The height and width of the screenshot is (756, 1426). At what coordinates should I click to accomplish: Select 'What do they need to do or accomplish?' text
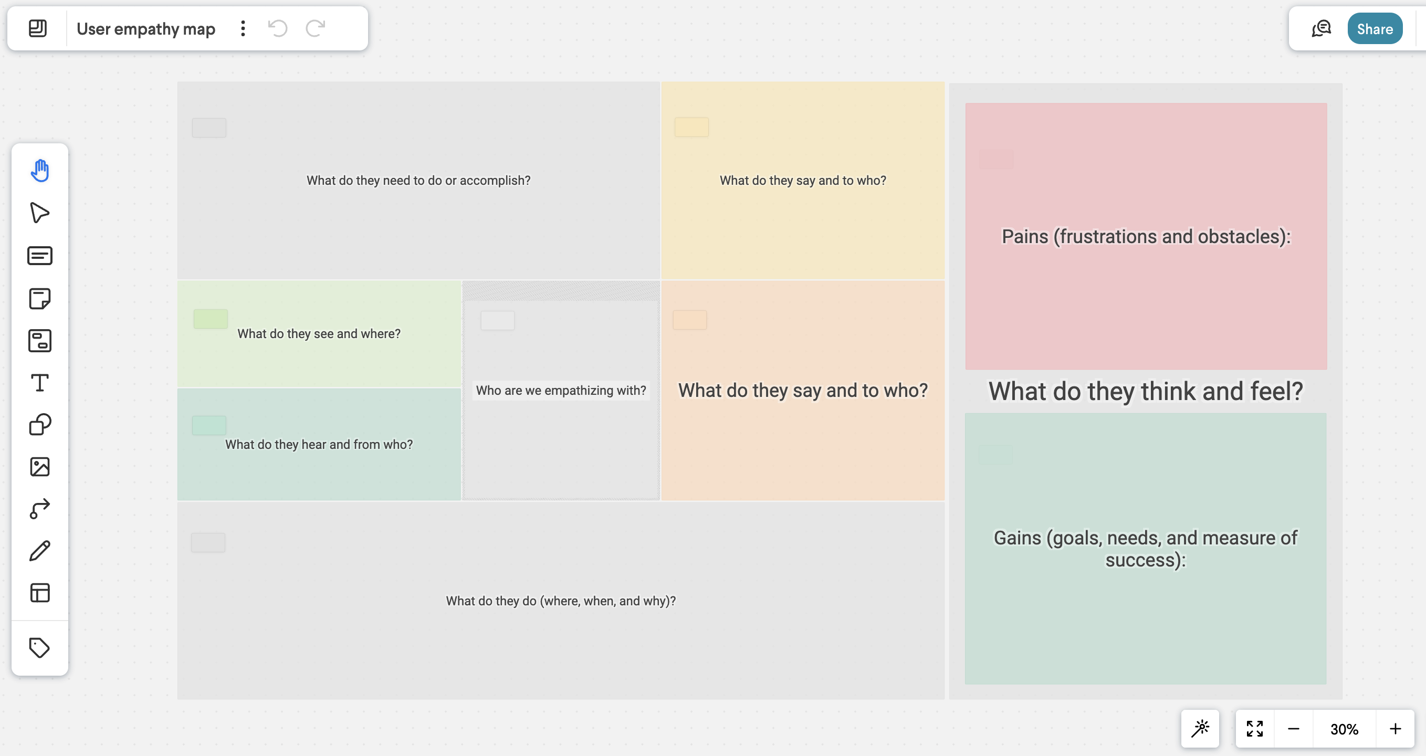418,181
